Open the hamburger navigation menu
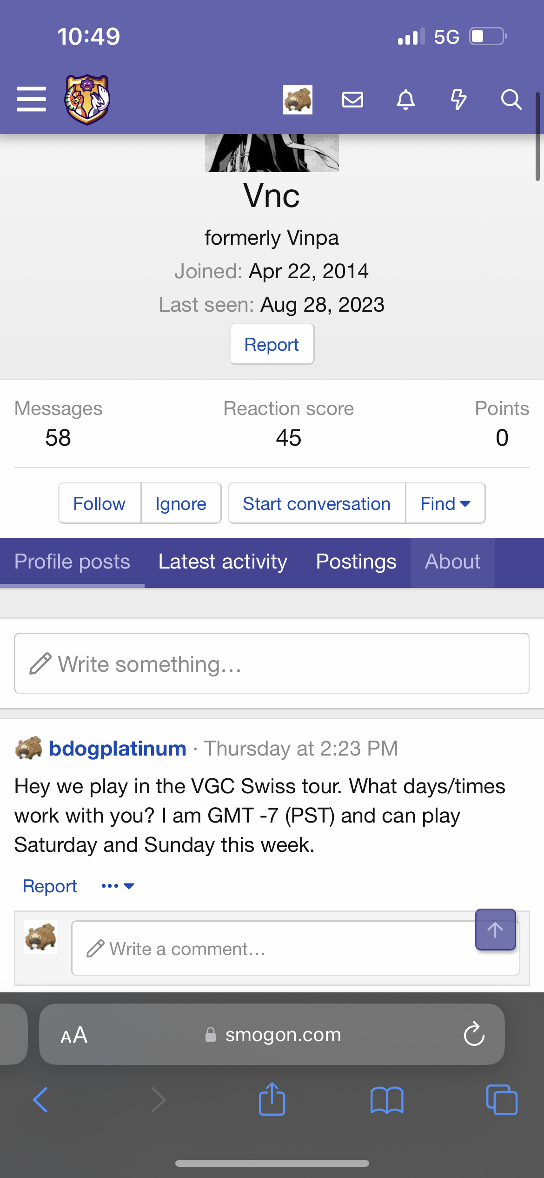This screenshot has height=1178, width=544. point(31,99)
